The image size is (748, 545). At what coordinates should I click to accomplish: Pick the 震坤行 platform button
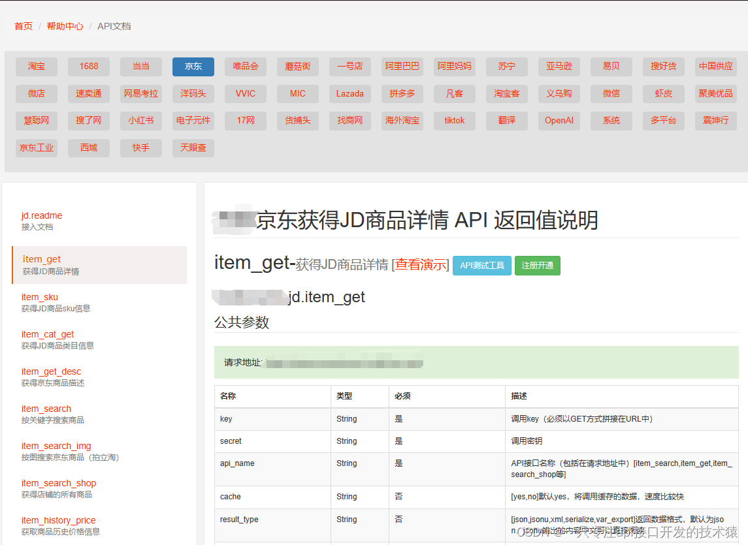click(715, 121)
